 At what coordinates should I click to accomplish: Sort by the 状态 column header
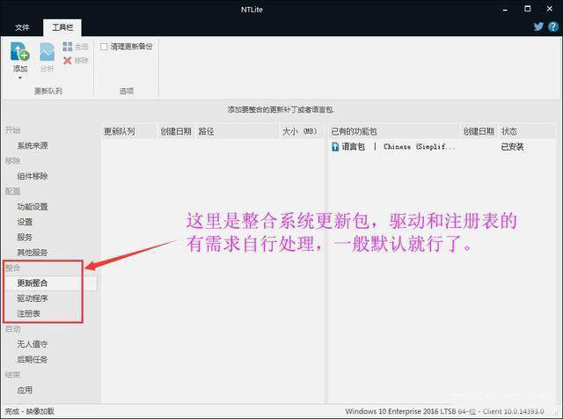click(x=526, y=131)
